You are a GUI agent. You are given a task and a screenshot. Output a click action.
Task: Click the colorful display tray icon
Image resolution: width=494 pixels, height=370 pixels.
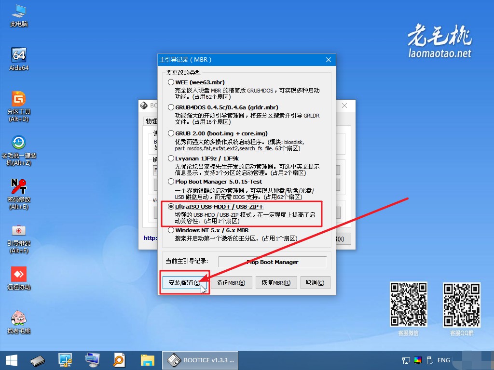[418, 360]
